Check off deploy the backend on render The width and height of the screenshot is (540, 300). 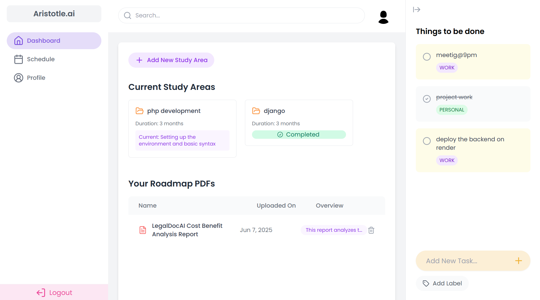pos(427,141)
